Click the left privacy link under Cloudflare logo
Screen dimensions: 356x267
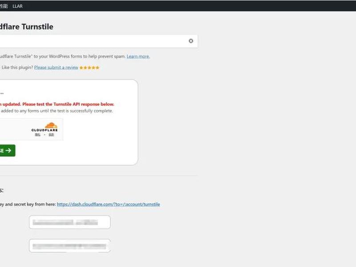coord(37,135)
